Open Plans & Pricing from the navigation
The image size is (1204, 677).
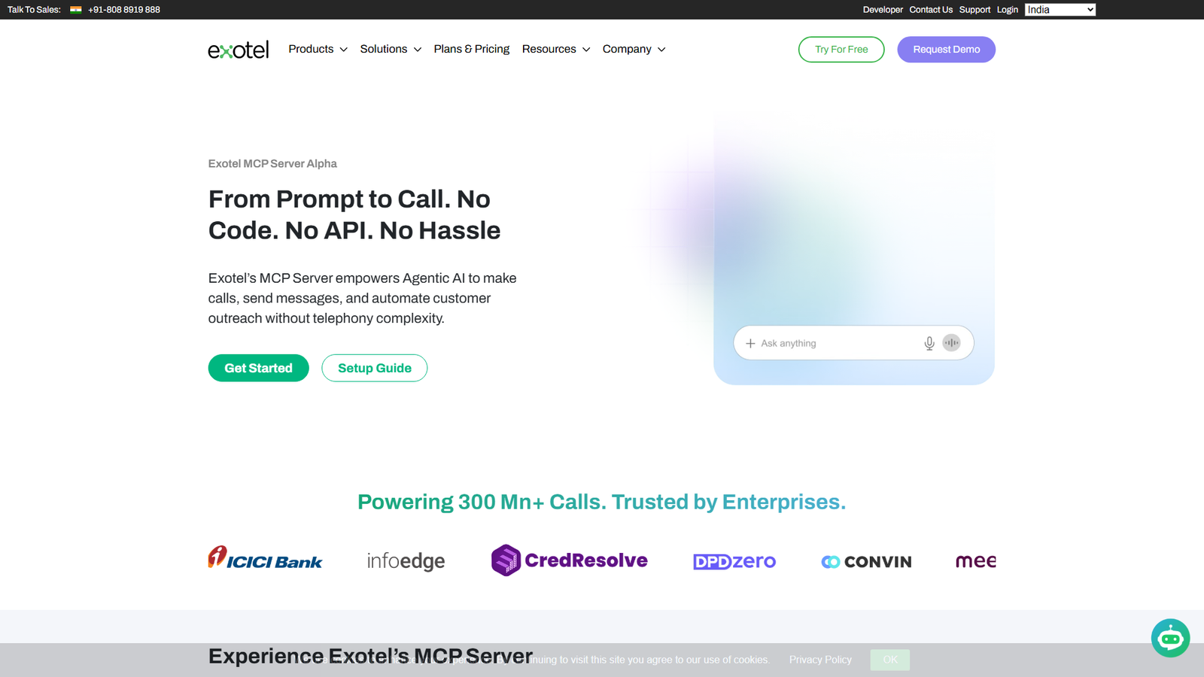tap(471, 49)
